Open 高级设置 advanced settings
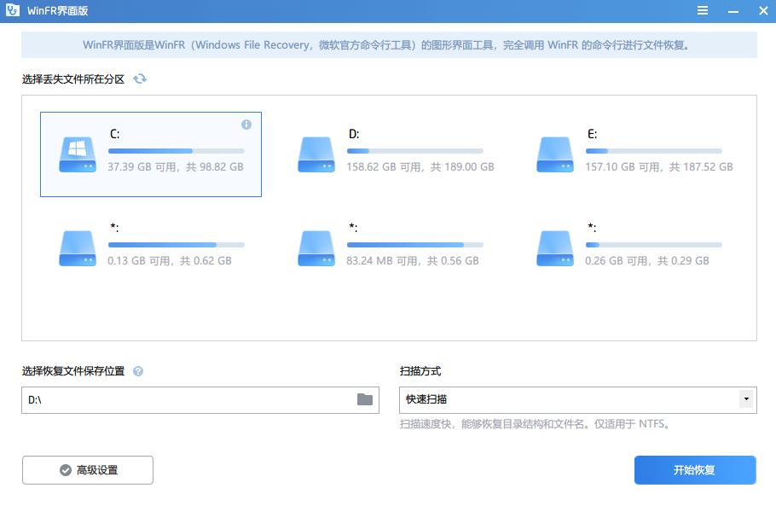The height and width of the screenshot is (506, 776). (88, 470)
